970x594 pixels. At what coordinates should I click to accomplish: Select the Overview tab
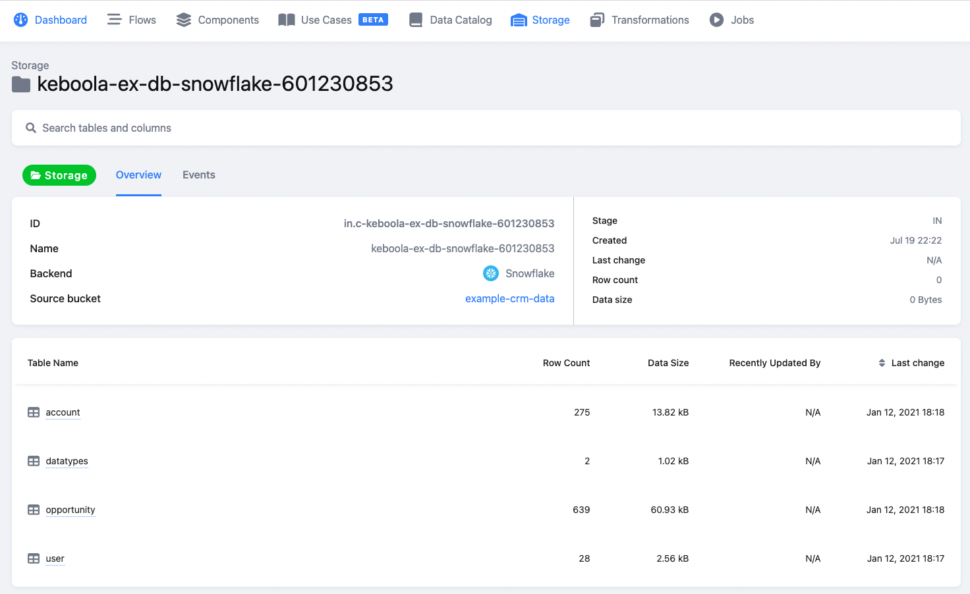click(x=138, y=175)
